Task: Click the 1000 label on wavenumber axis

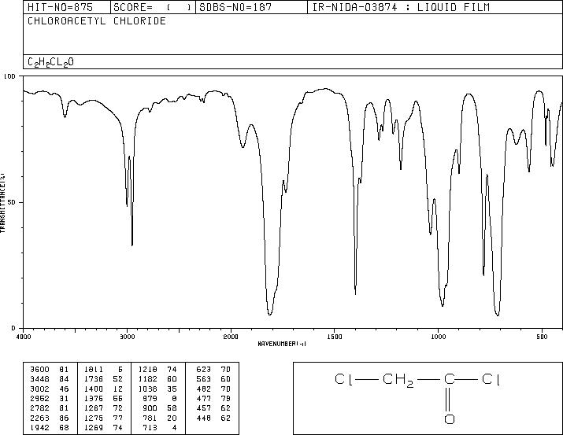Action: pyautogui.click(x=438, y=337)
